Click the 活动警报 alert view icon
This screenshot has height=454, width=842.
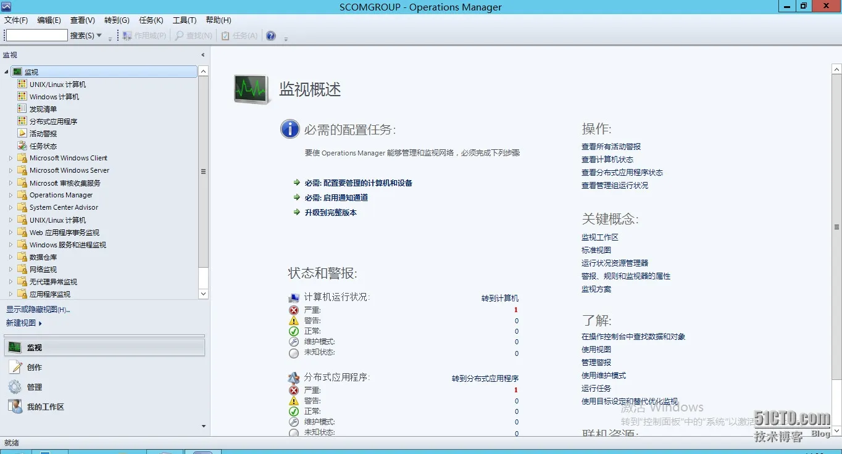point(22,133)
